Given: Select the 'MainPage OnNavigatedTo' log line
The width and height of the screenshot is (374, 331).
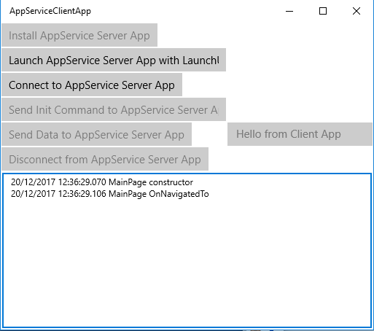Looking at the screenshot, I should click(110, 194).
